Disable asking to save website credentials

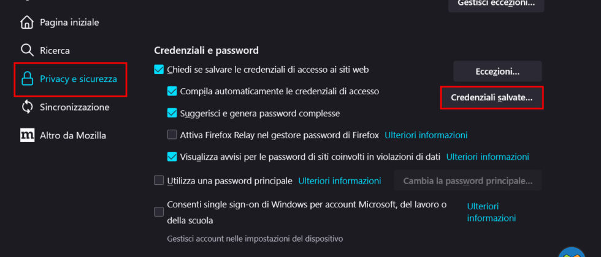click(159, 70)
